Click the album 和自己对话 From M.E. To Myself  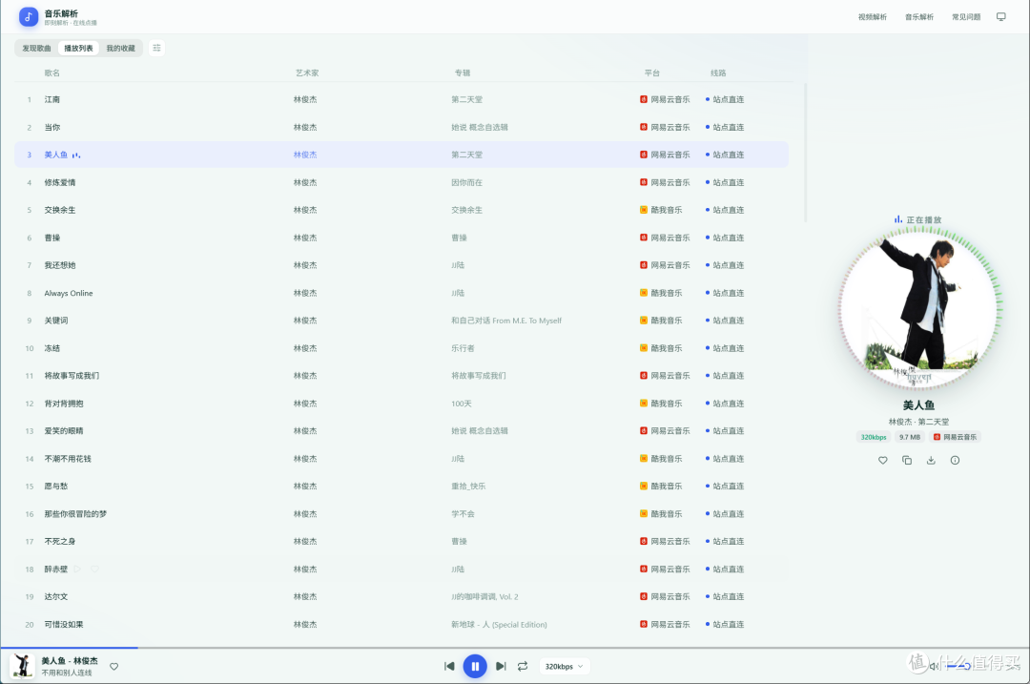506,321
